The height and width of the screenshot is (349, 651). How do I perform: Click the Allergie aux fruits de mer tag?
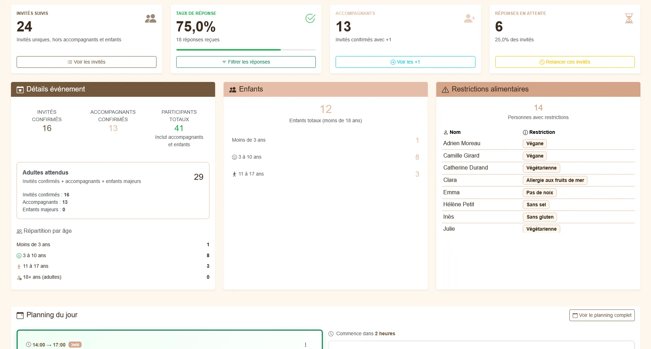coord(555,180)
